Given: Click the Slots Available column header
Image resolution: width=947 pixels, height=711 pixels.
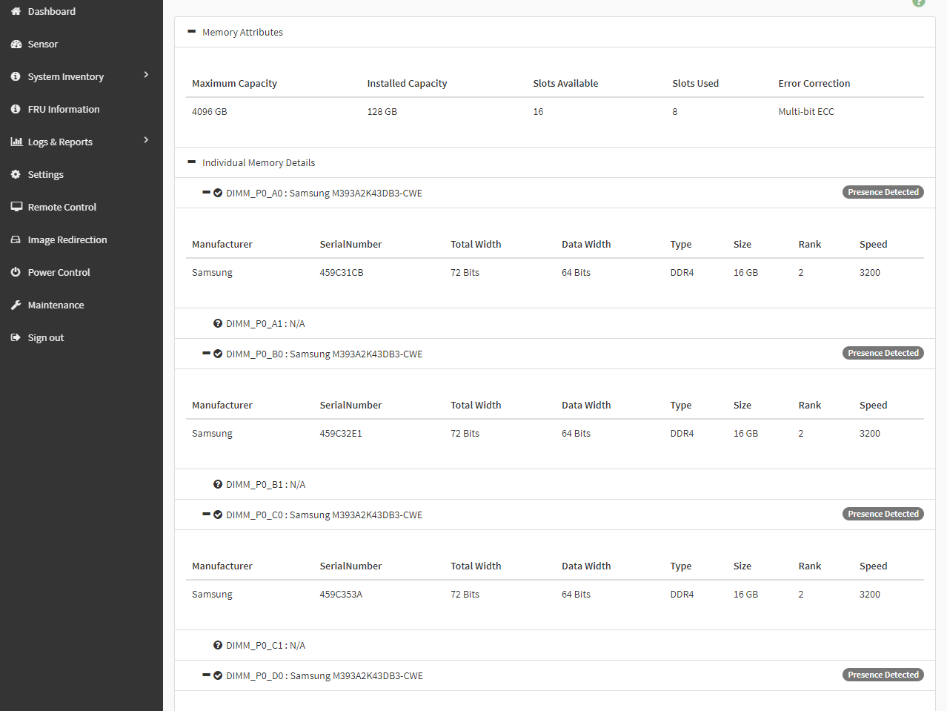Looking at the screenshot, I should click(x=565, y=84).
